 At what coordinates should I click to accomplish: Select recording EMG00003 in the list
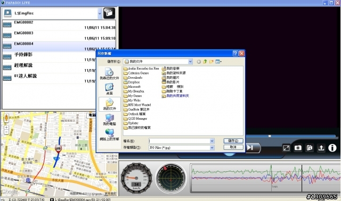[x=59, y=36]
